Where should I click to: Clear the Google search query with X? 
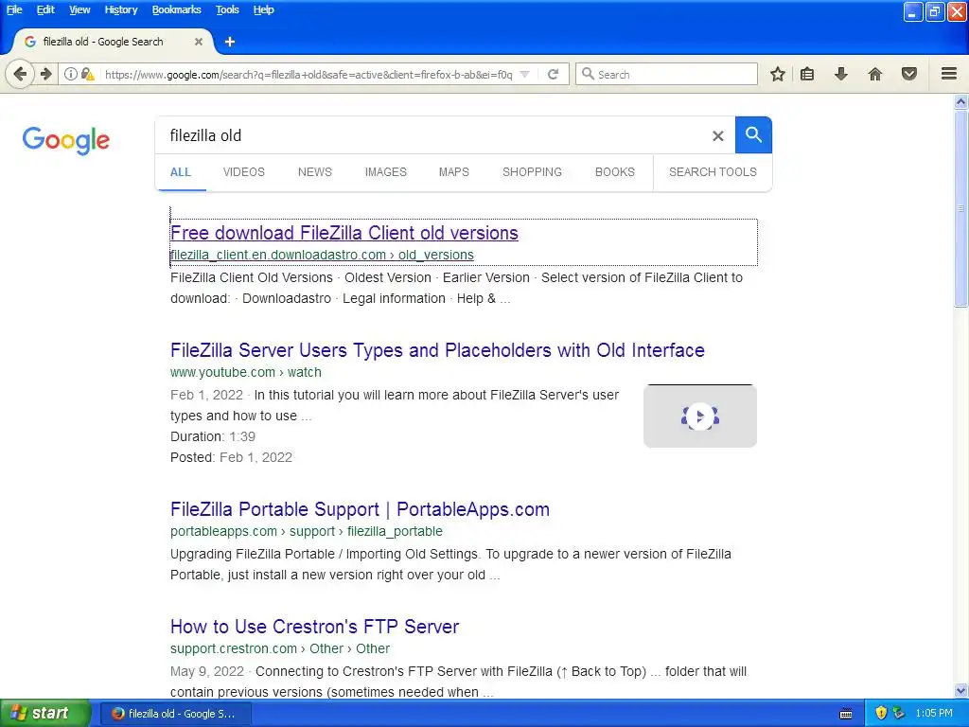(717, 136)
